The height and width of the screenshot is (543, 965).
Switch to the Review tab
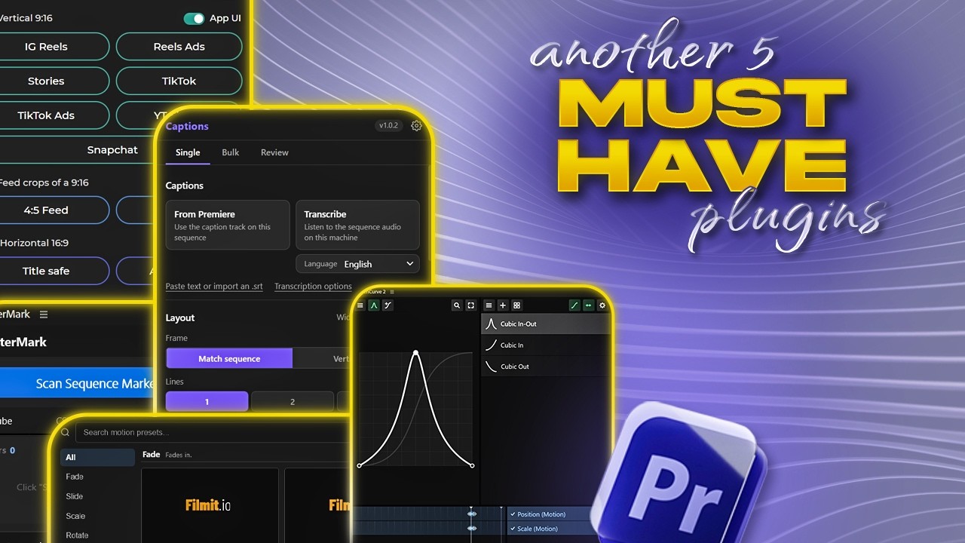pyautogui.click(x=274, y=152)
